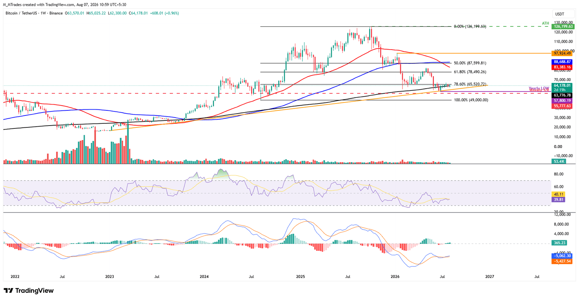The width and height of the screenshot is (579, 300).
Task: Click 80.00 on the RSI axis
Action: click(559, 174)
